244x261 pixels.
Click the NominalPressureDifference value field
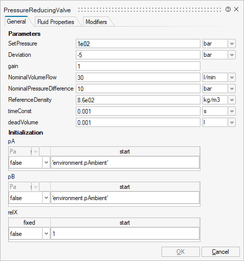point(138,89)
